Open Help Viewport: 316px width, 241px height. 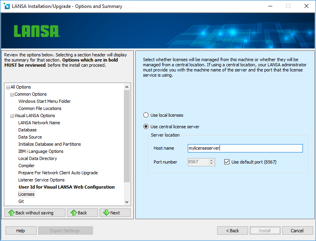[21, 231]
